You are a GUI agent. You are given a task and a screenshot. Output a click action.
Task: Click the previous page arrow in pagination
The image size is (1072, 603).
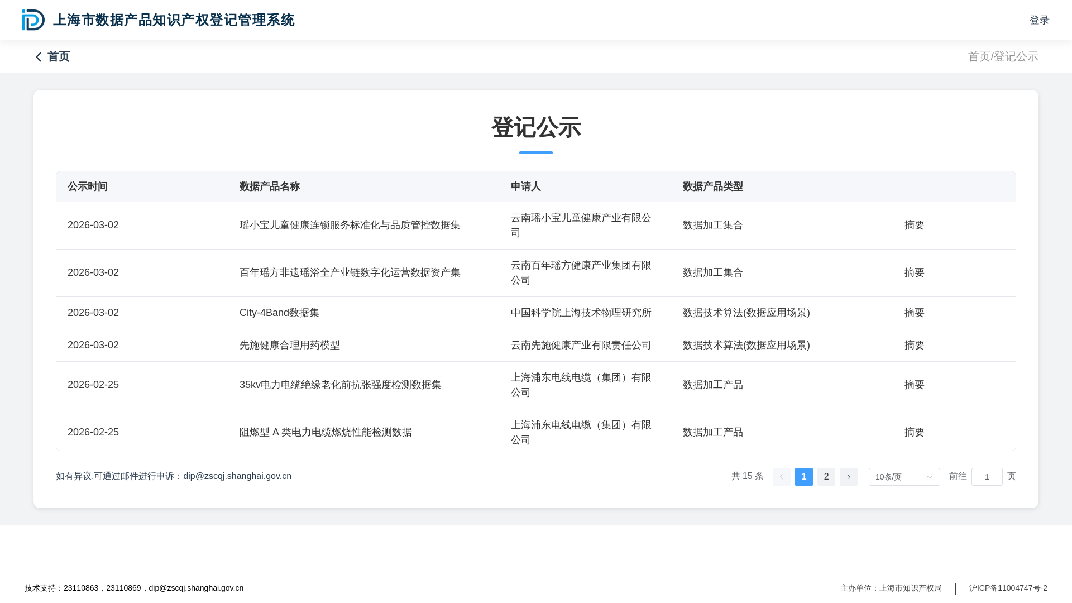point(782,476)
